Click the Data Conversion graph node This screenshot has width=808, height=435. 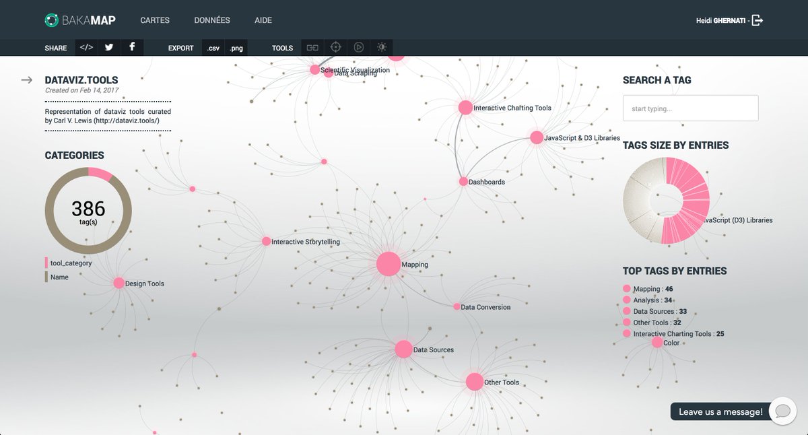click(457, 306)
